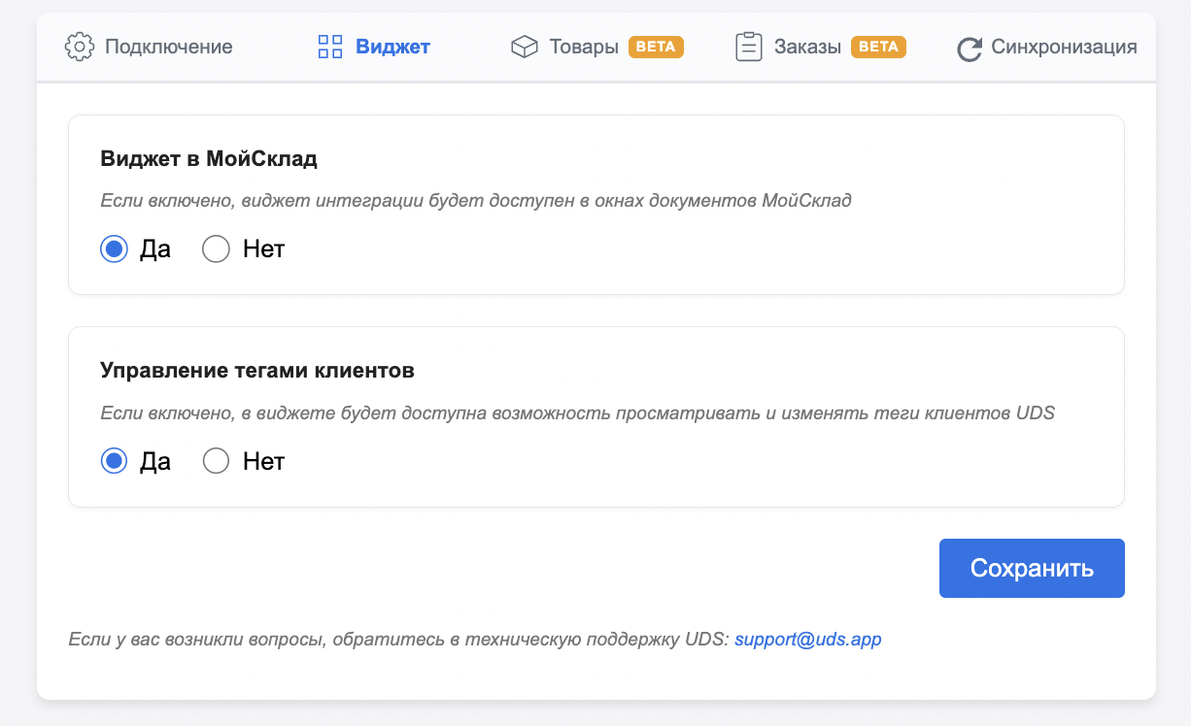Click the heading Виджет в МойСклад
Viewport: 1191px width, 726px height.
[x=209, y=158]
